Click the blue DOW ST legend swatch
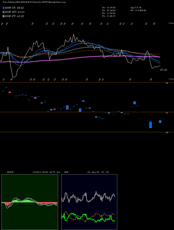 point(3,8)
